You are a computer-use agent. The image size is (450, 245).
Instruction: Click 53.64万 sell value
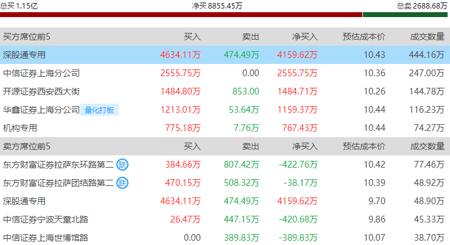point(244,110)
